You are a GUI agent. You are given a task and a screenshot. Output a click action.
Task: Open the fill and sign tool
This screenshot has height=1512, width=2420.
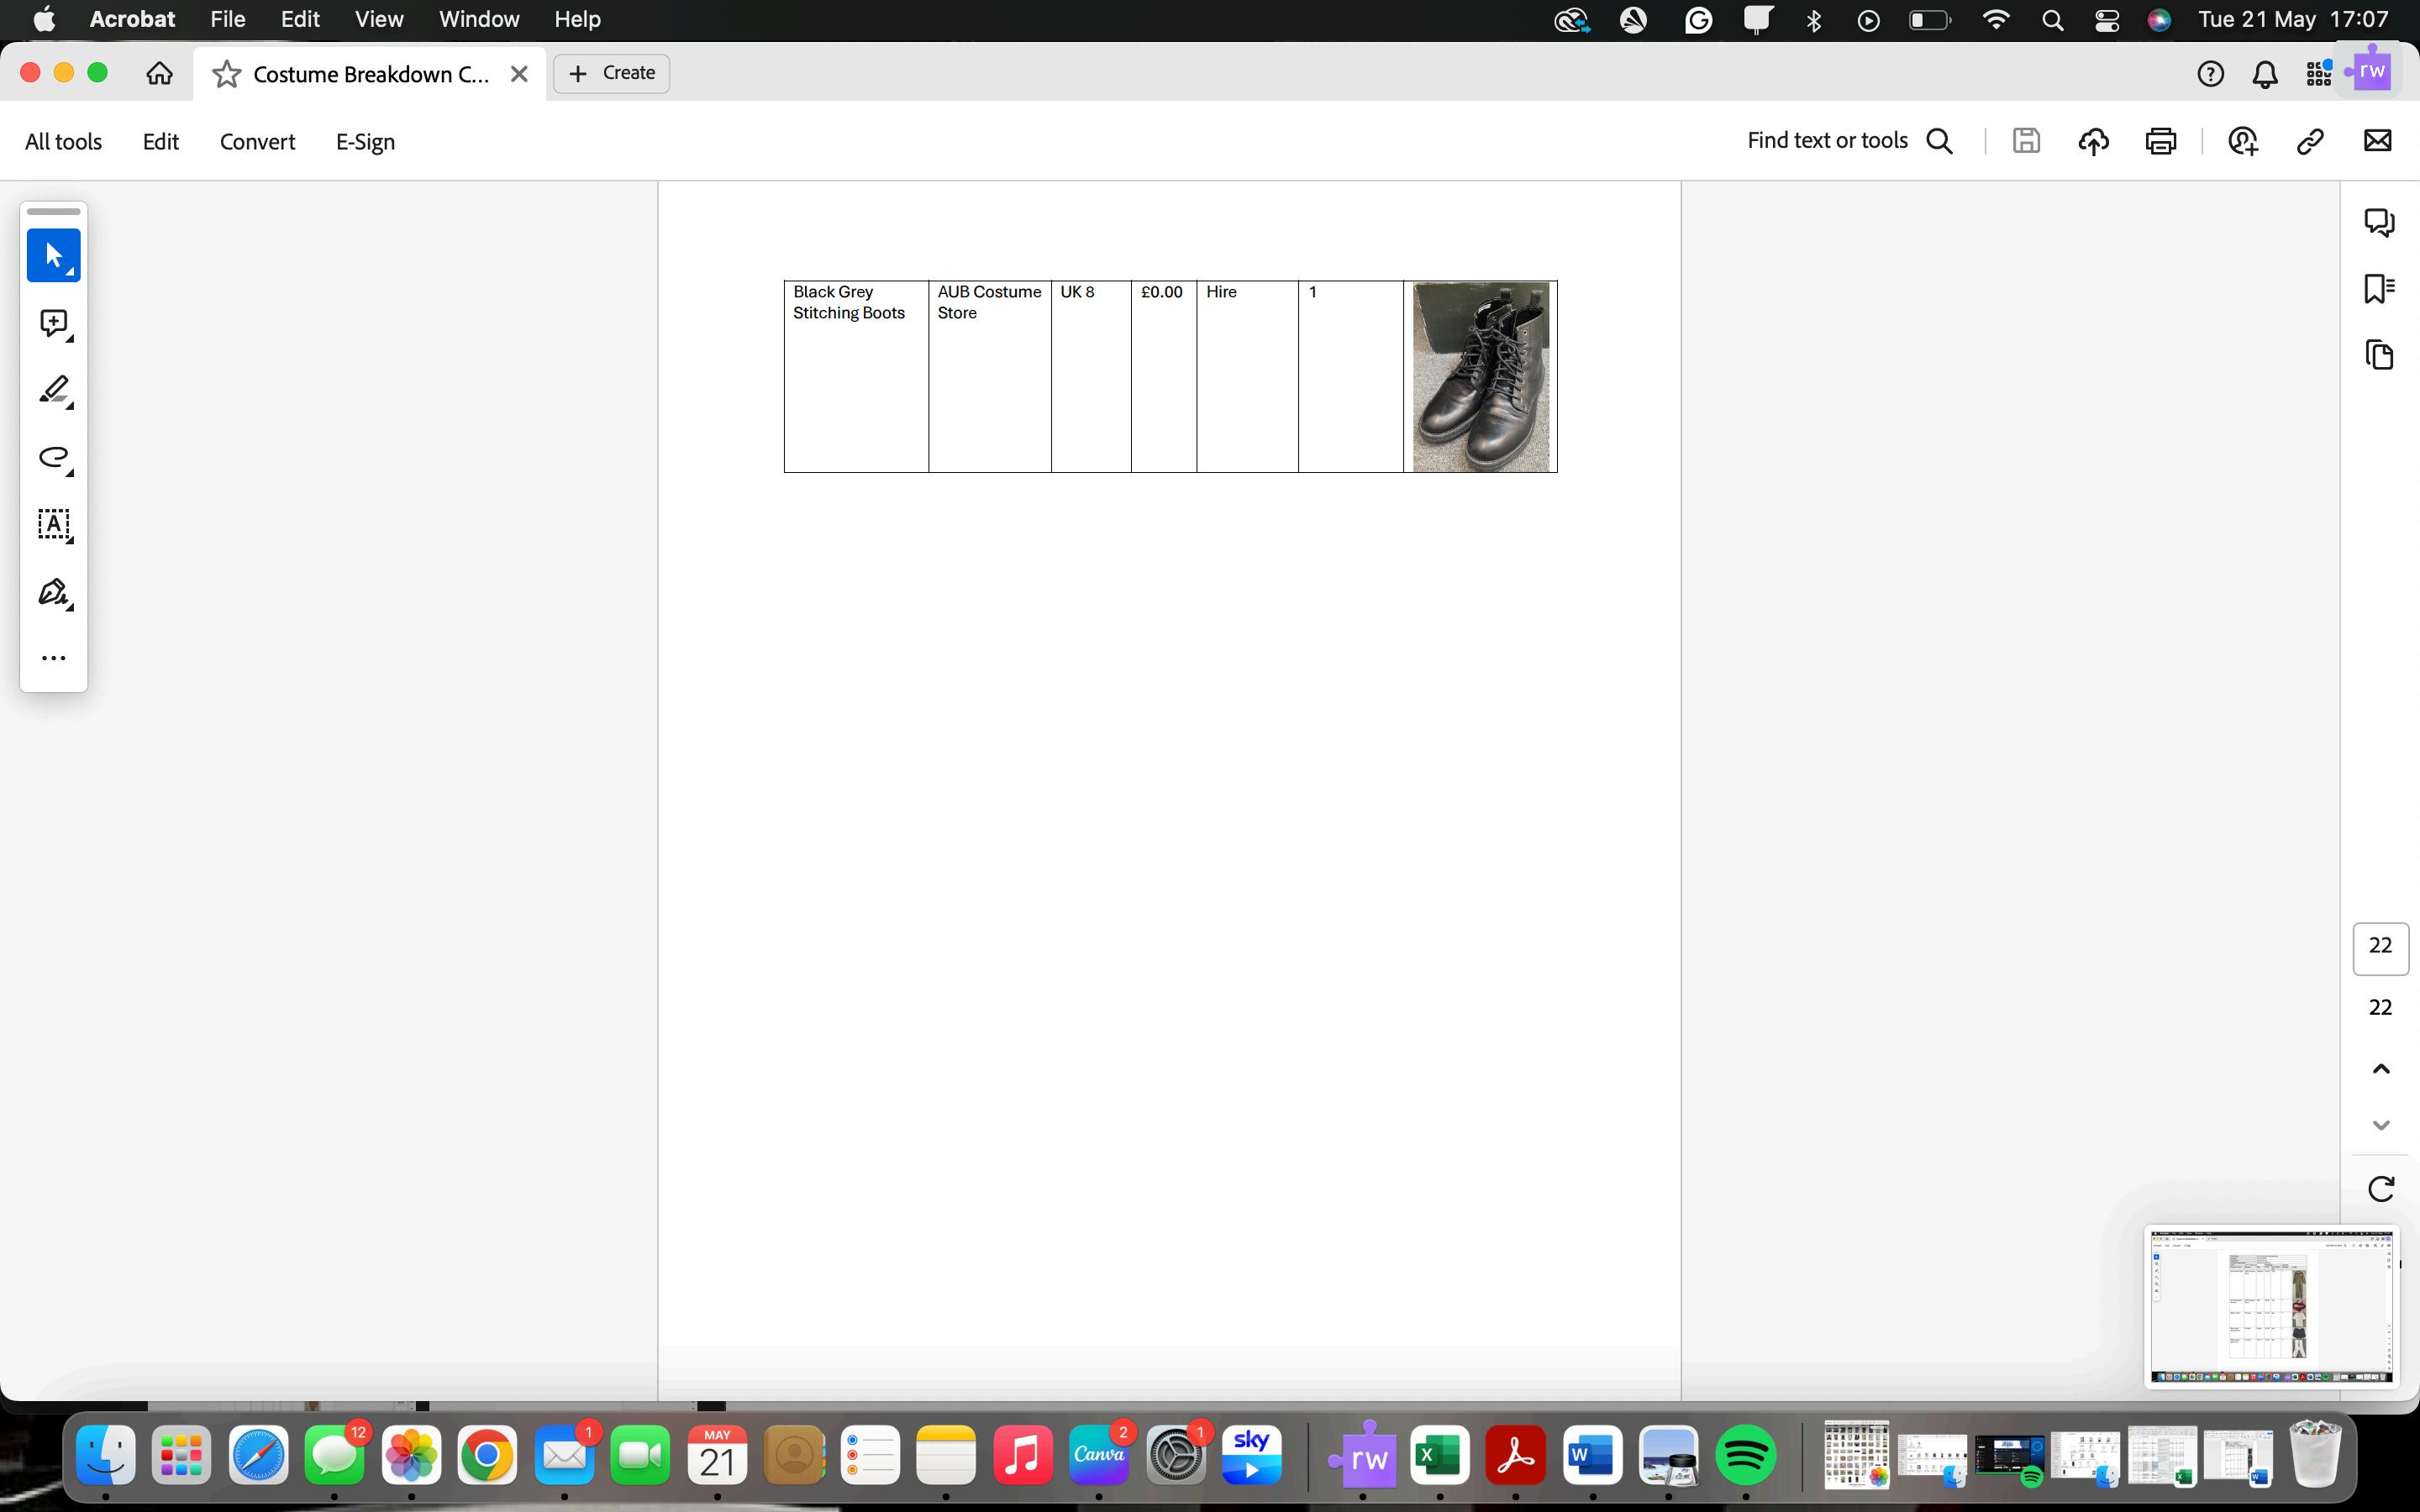53,592
